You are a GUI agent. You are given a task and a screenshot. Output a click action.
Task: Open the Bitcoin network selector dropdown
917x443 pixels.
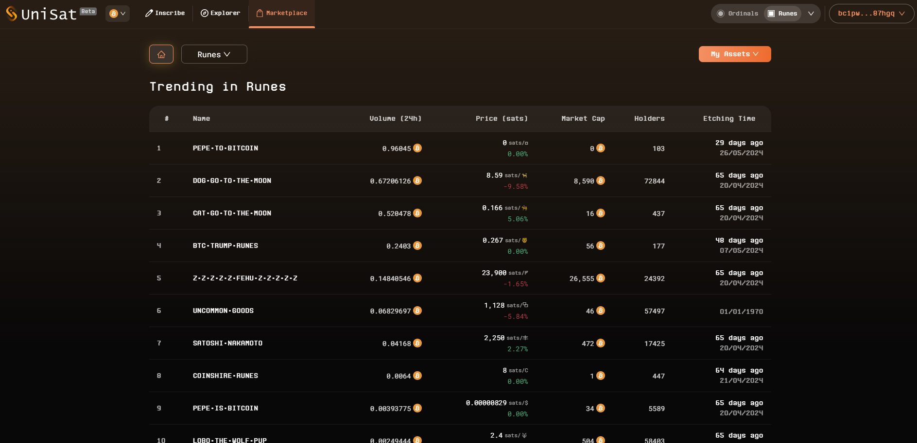click(118, 14)
